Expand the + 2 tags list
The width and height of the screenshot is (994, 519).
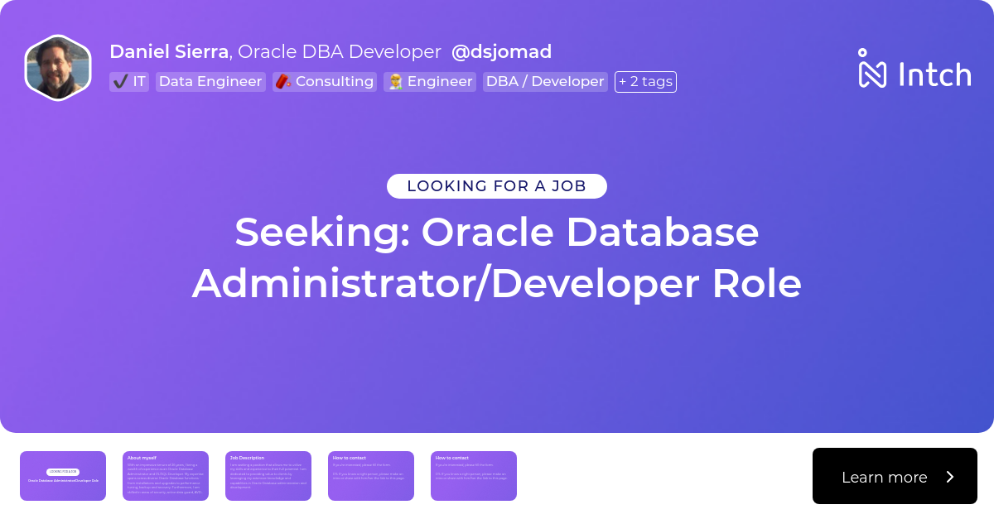point(645,81)
